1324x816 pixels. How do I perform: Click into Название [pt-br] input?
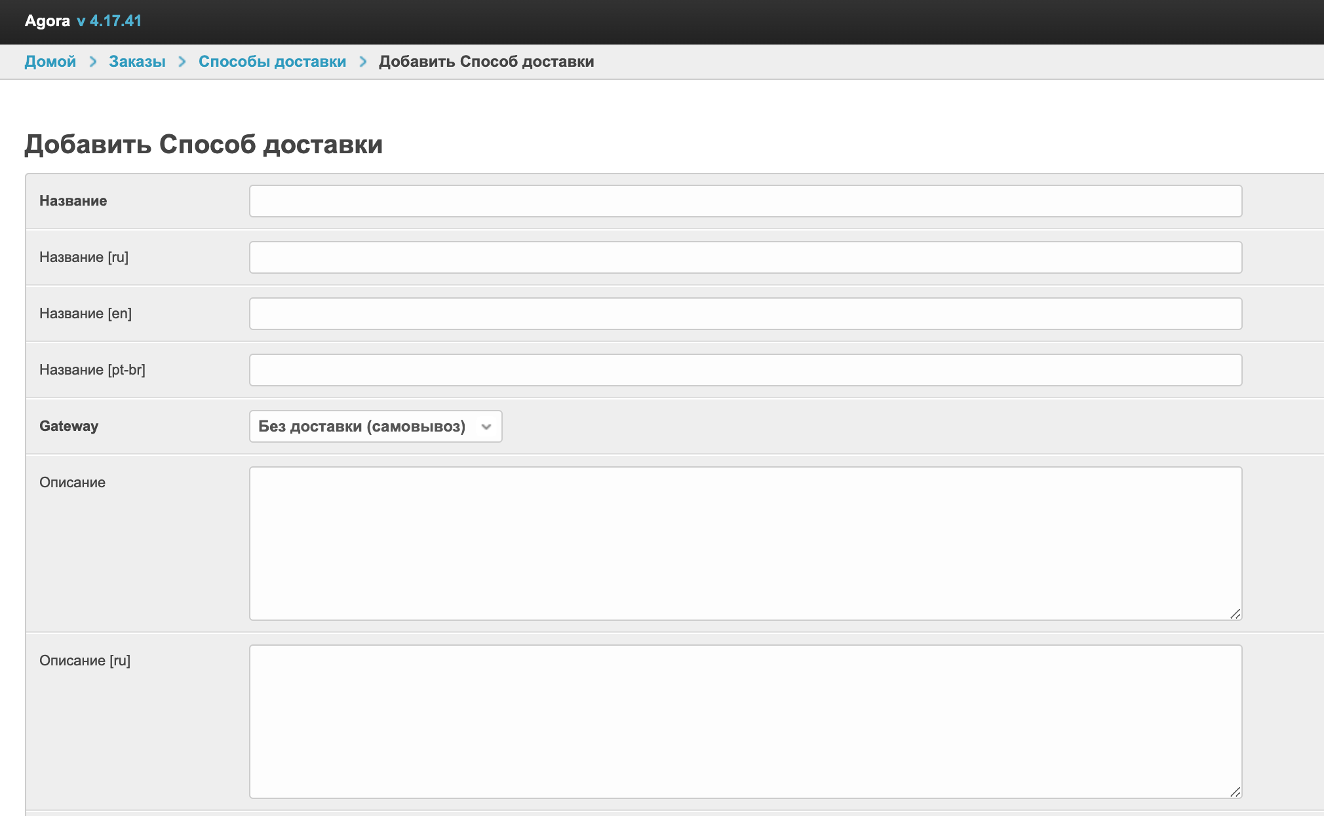745,370
